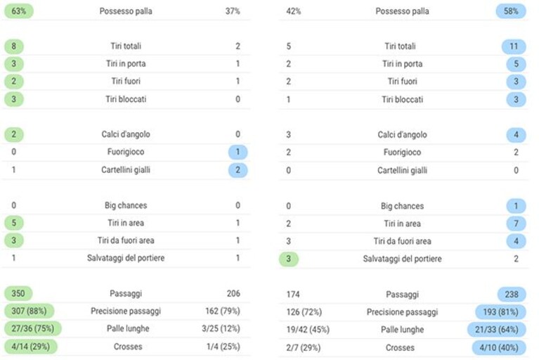Screen dimensions: 539x360
Task: Select the 193 (81%) pass accuracy badge
Action: tap(500, 312)
